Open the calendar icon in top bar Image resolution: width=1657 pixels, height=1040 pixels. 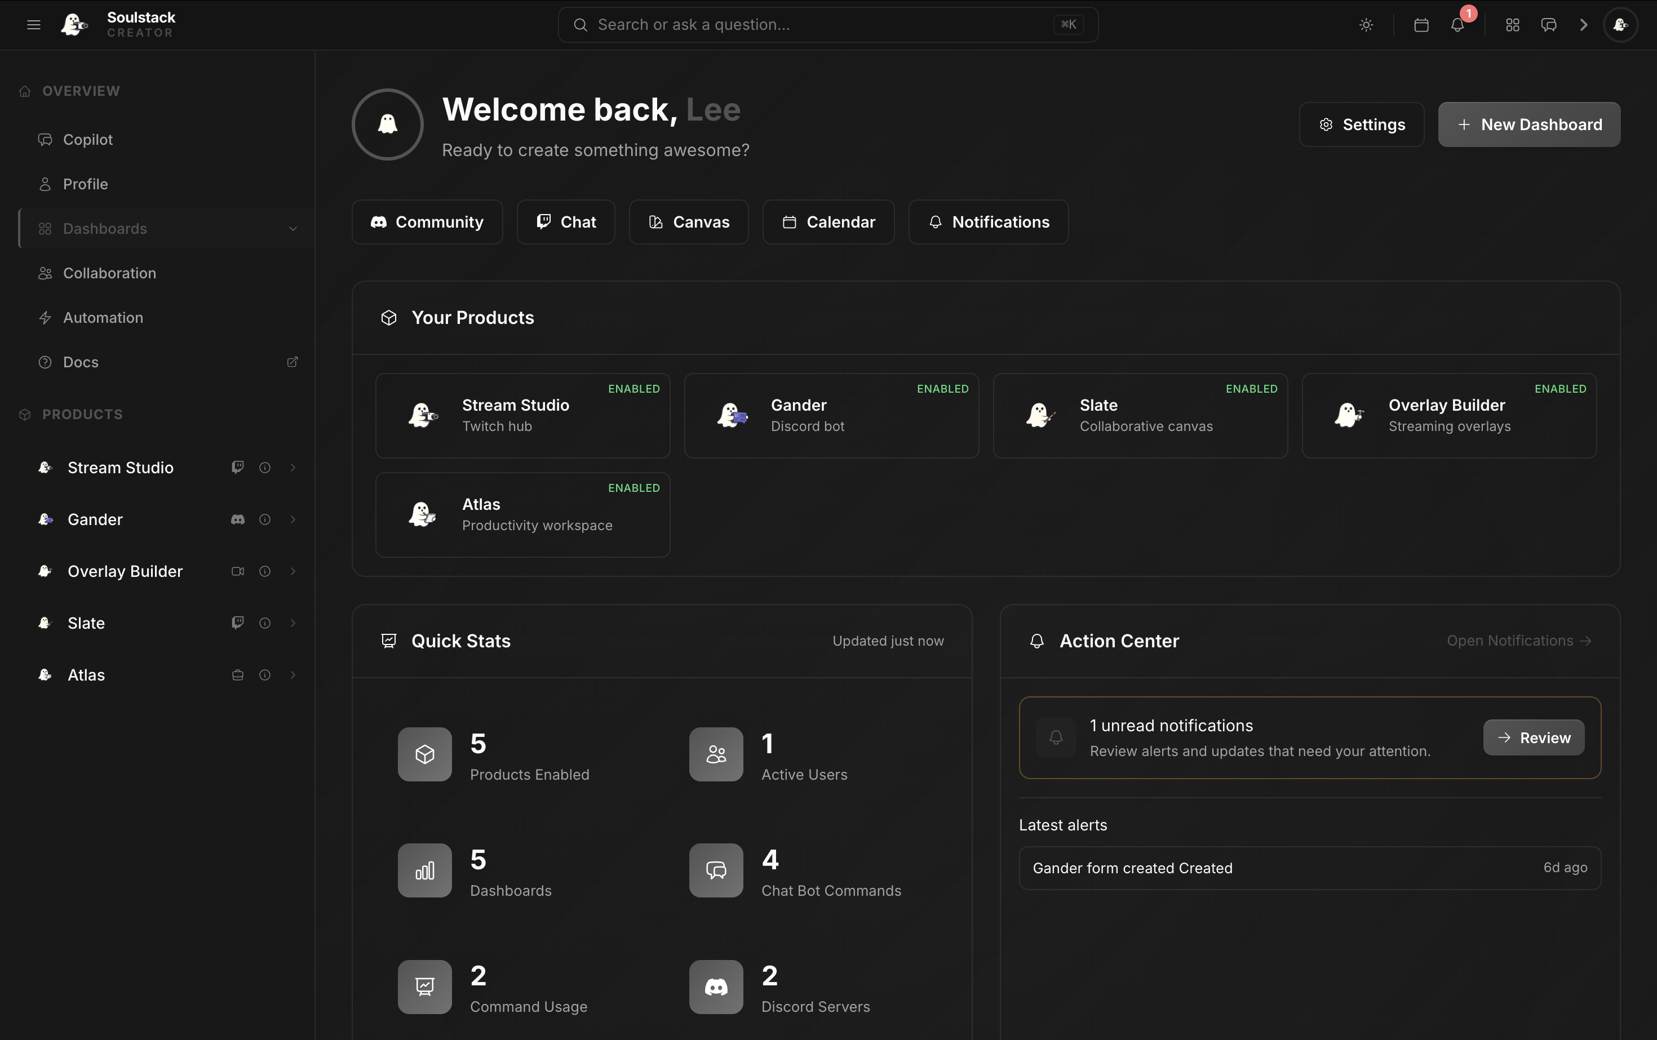pos(1421,25)
